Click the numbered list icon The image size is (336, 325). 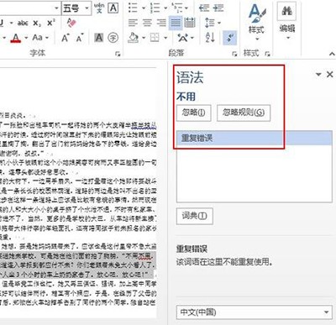click(x=155, y=8)
